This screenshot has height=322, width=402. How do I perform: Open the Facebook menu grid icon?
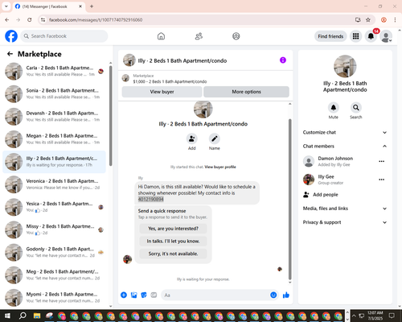[x=355, y=36]
